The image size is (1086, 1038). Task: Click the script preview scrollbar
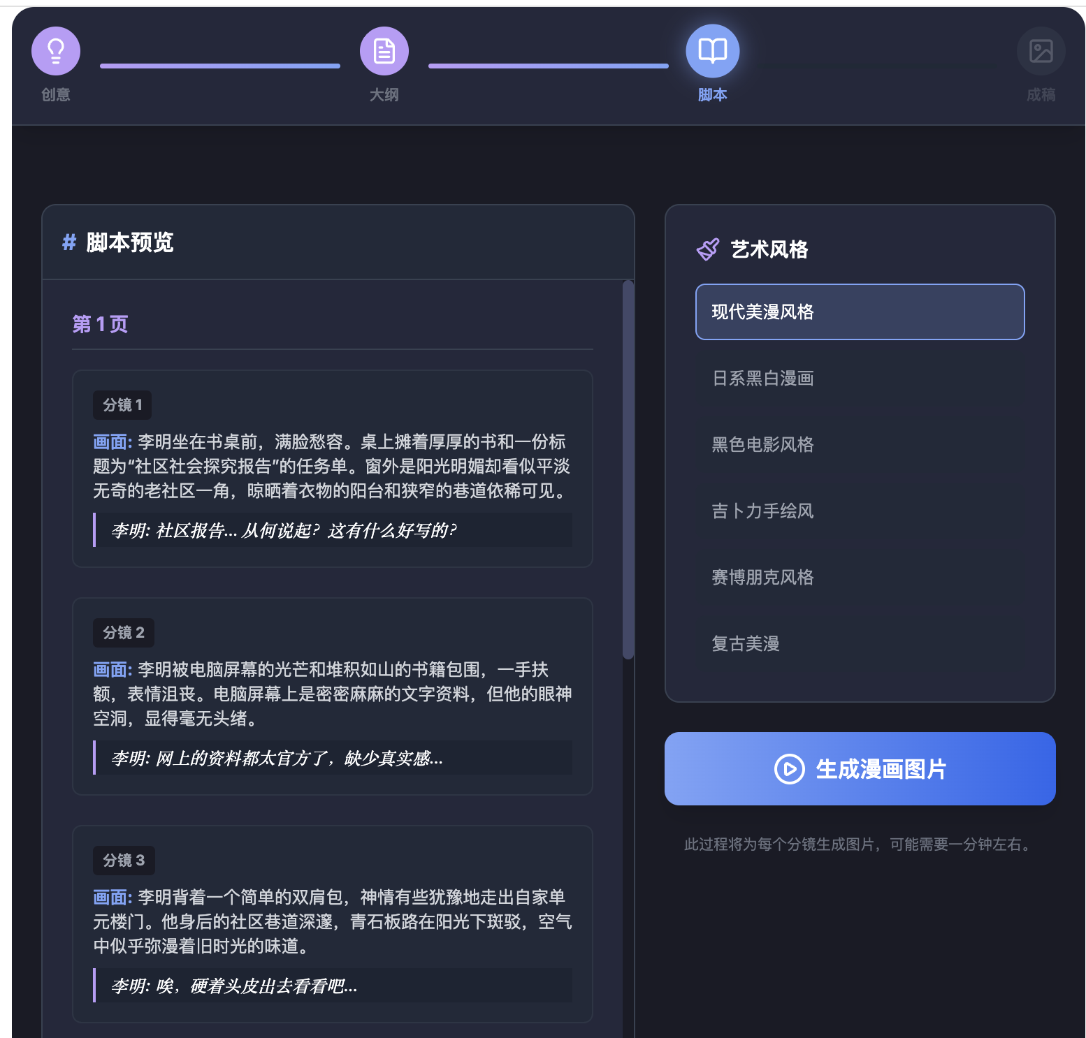click(628, 469)
